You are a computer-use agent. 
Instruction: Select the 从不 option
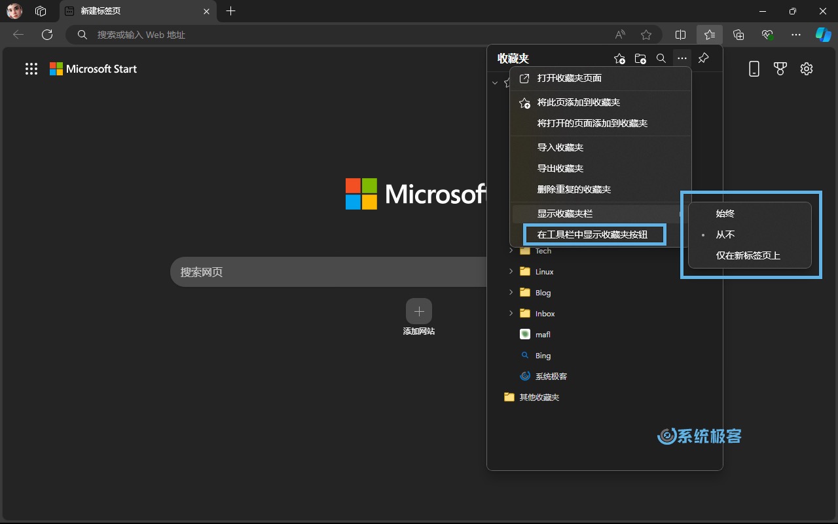pos(750,234)
